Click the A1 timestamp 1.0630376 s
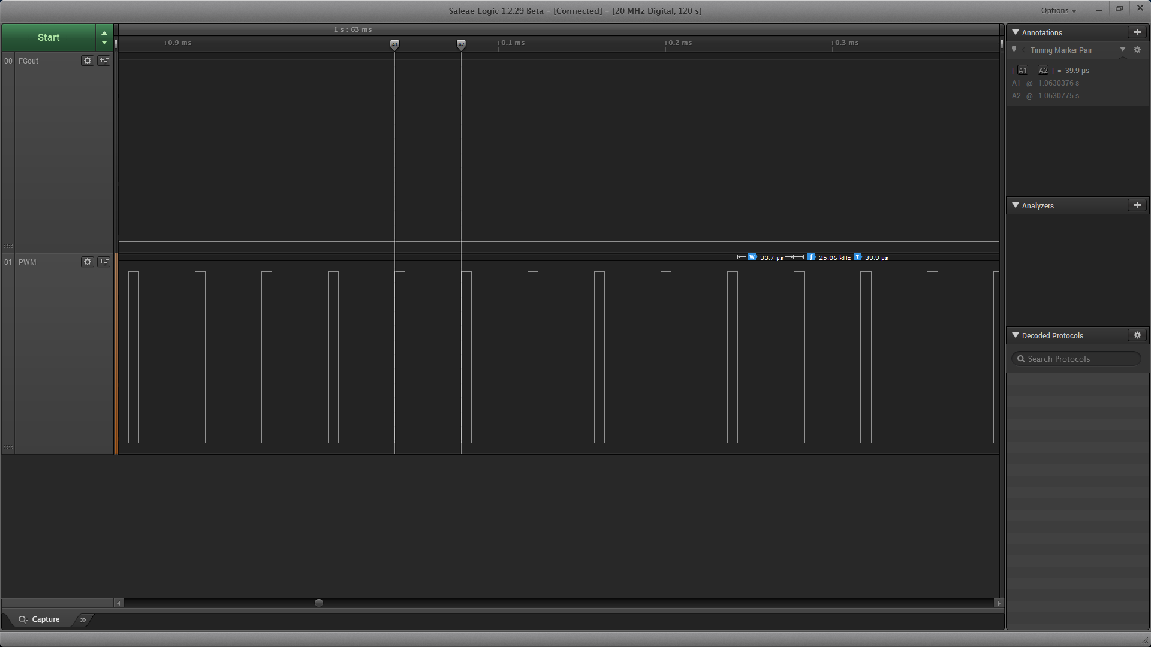Image resolution: width=1151 pixels, height=647 pixels. click(x=1058, y=83)
